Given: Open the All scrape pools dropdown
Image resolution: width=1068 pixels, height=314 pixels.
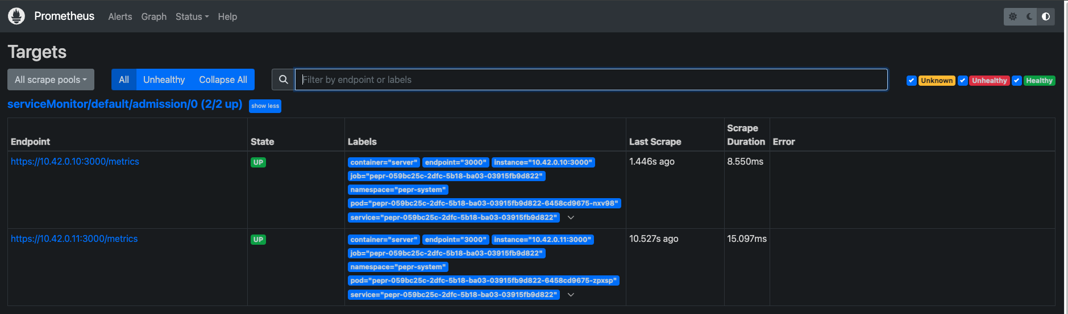Looking at the screenshot, I should [51, 80].
